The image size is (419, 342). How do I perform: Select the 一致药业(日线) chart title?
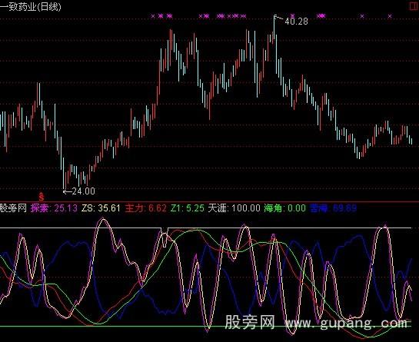(x=31, y=6)
